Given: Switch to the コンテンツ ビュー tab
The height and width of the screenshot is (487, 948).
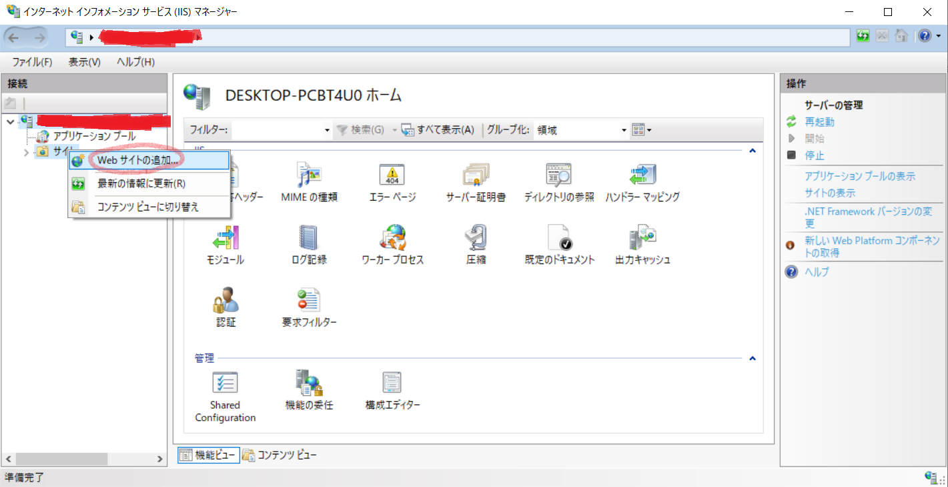Looking at the screenshot, I should 280,456.
